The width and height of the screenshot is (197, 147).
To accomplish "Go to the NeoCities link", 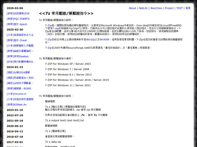I will point(156,8).
